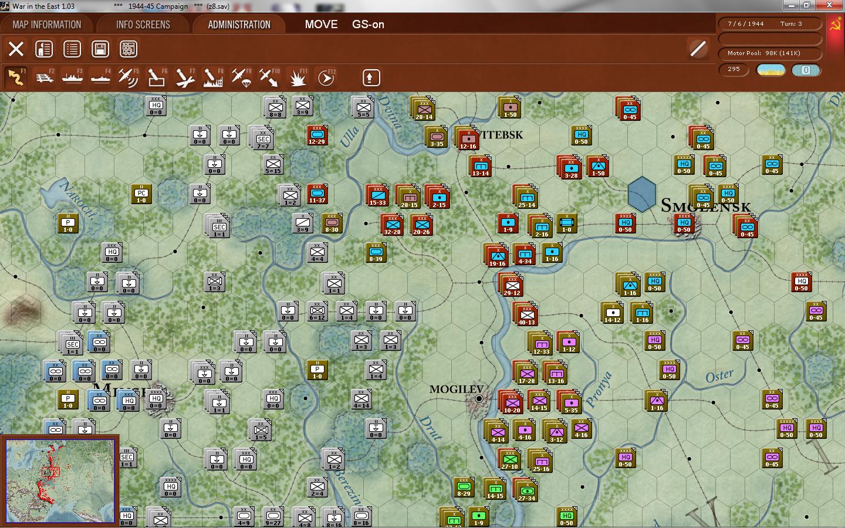Open the preferences icon next to X

[x=44, y=49]
